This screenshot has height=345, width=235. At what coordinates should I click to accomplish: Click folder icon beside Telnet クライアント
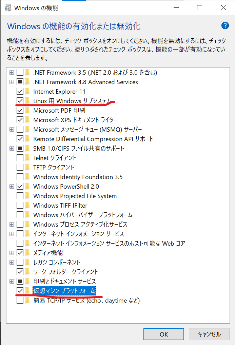point(27,158)
